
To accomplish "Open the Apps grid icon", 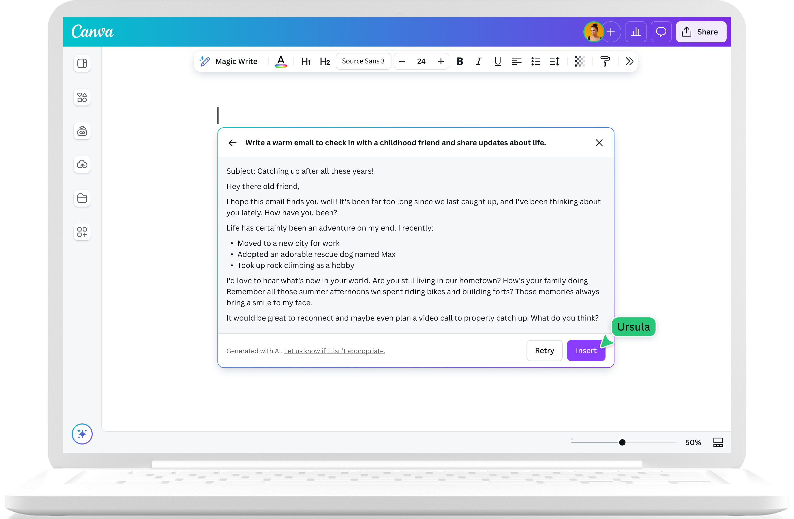I will (82, 232).
